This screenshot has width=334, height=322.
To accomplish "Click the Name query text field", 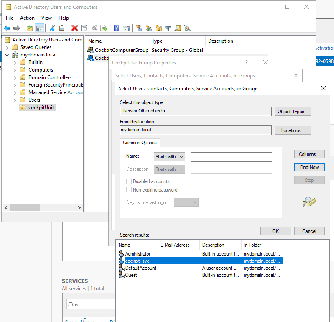I will coord(231,157).
